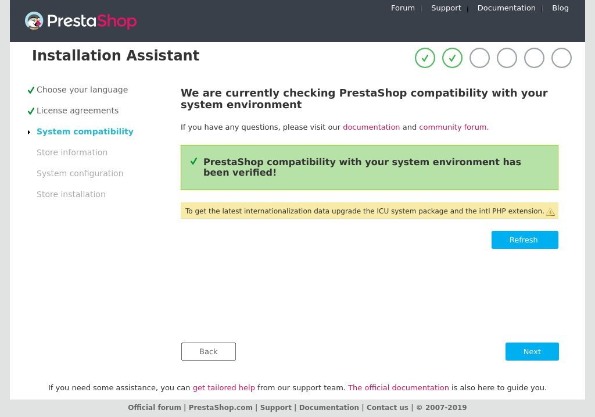
Task: Open the Support header link
Action: [x=446, y=8]
